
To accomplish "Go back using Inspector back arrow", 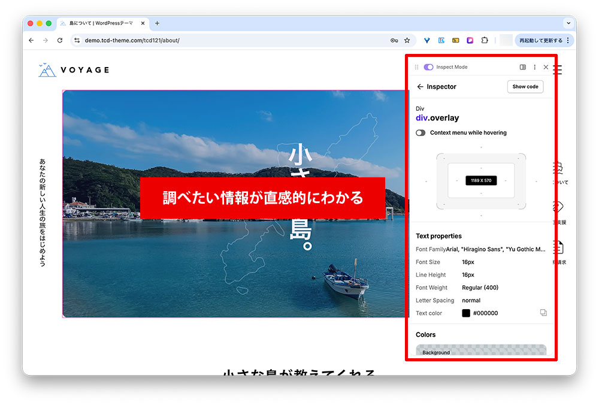I will 420,87.
